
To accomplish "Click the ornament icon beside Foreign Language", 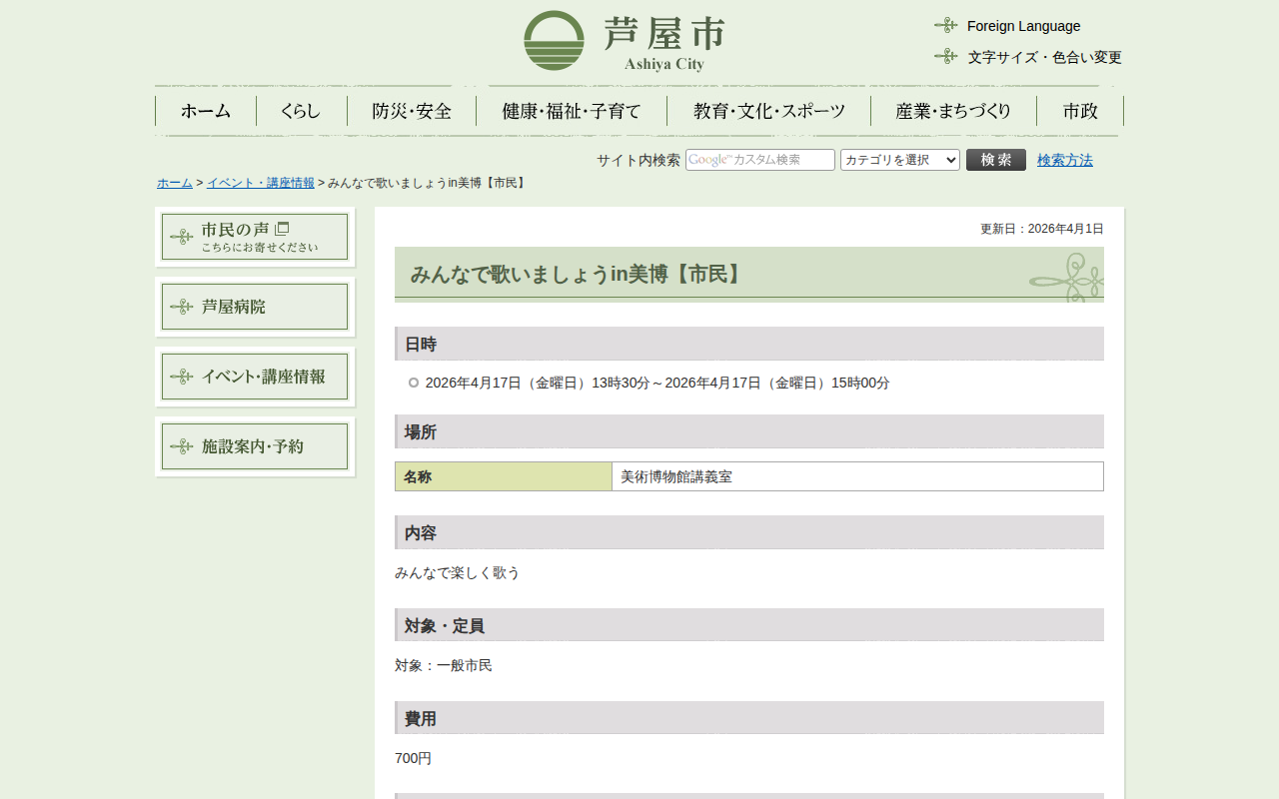I will [945, 25].
